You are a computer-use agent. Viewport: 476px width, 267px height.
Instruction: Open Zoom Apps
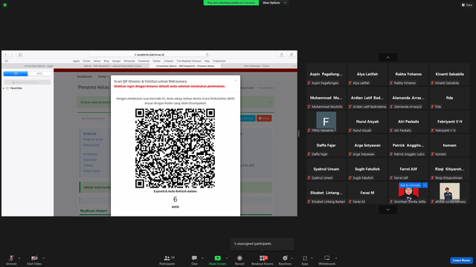click(x=304, y=260)
